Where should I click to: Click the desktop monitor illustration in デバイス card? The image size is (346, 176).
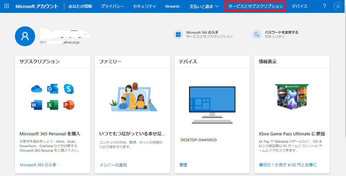tap(212, 105)
